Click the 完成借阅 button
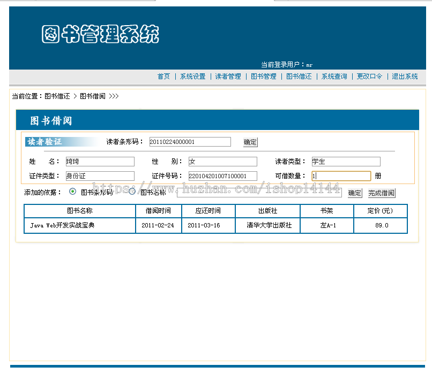Image resolution: width=432 pixels, height=374 pixels. point(382,193)
